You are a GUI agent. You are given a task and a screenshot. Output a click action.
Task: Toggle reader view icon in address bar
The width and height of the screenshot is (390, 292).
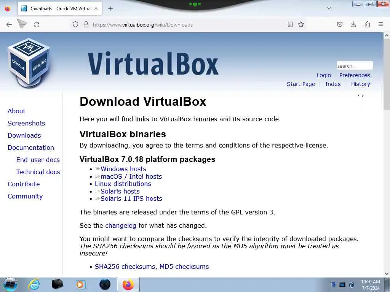[x=290, y=24]
